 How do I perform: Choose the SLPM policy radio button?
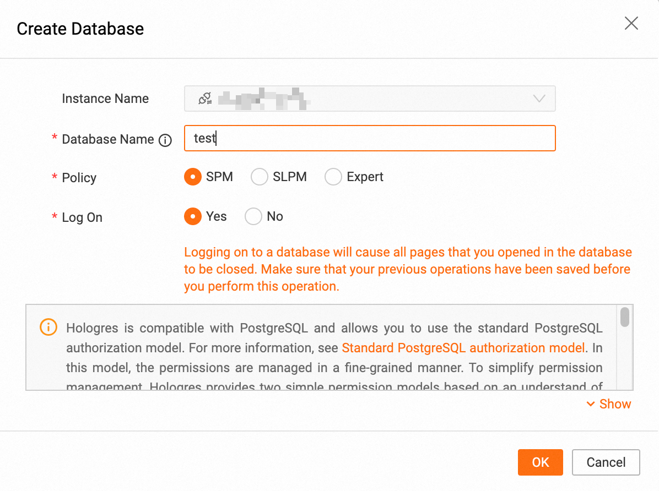(x=259, y=177)
